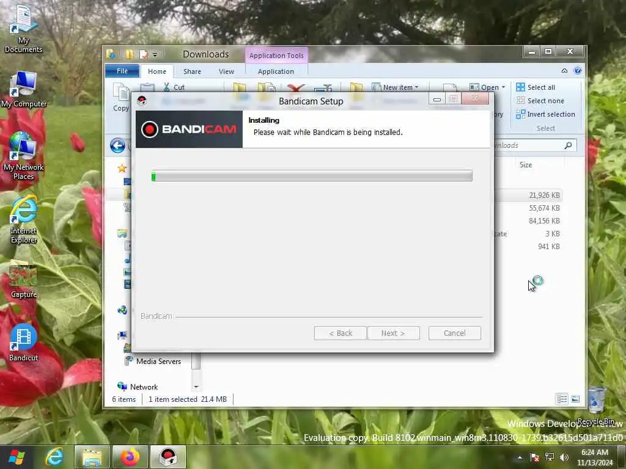Open My Documents desktop icon

click(x=23, y=28)
